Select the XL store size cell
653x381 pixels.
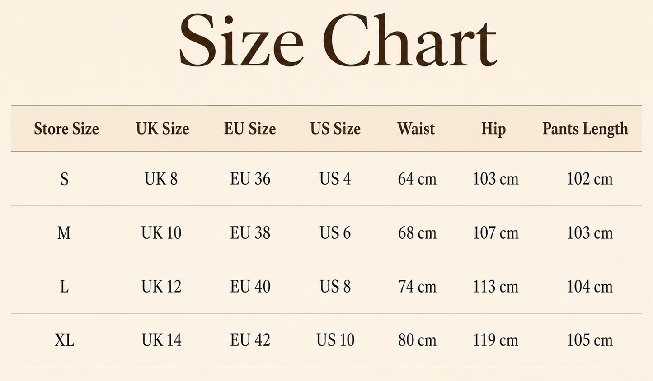[x=65, y=340]
